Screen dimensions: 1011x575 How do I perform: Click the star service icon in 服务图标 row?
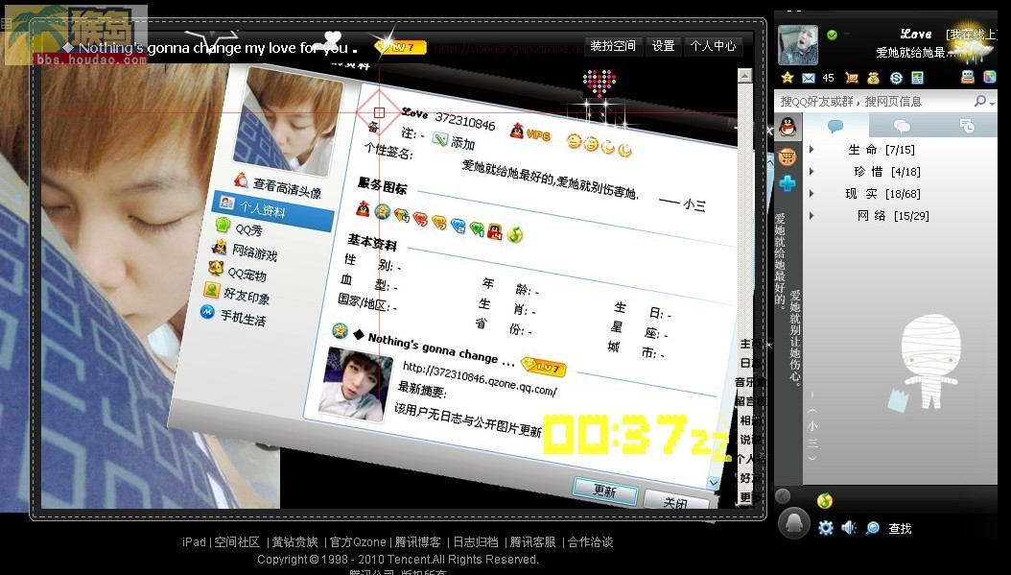(383, 211)
